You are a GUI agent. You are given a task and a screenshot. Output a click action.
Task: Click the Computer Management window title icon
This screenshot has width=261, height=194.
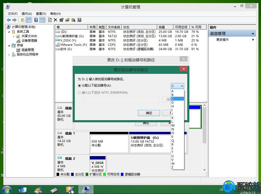coord(8,7)
